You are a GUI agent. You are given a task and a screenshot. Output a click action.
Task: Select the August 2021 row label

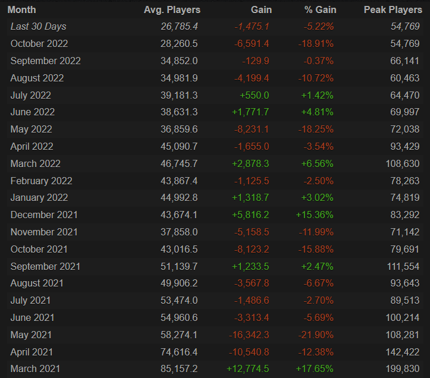[37, 283]
